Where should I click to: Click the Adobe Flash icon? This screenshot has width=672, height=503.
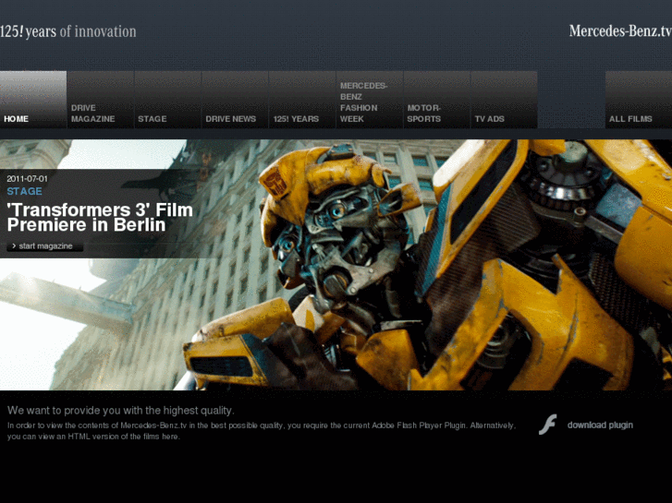(x=548, y=425)
